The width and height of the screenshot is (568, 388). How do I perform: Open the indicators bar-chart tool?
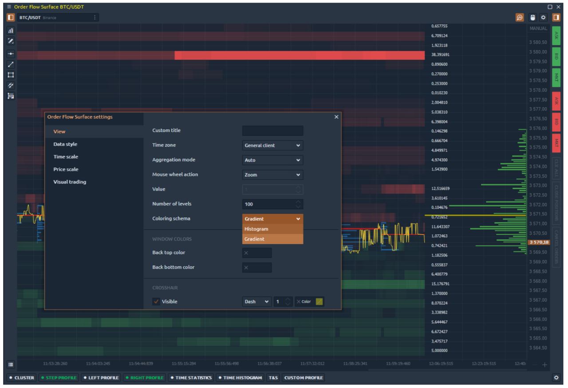[10, 31]
